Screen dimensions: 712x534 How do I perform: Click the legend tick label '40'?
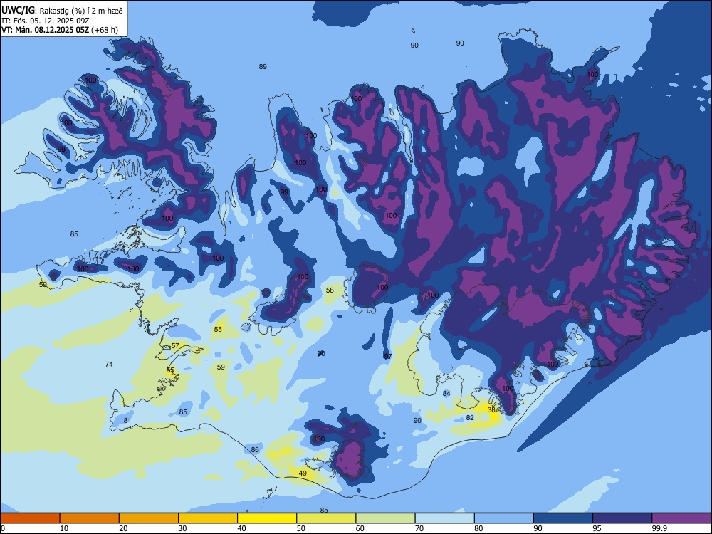[242, 528]
